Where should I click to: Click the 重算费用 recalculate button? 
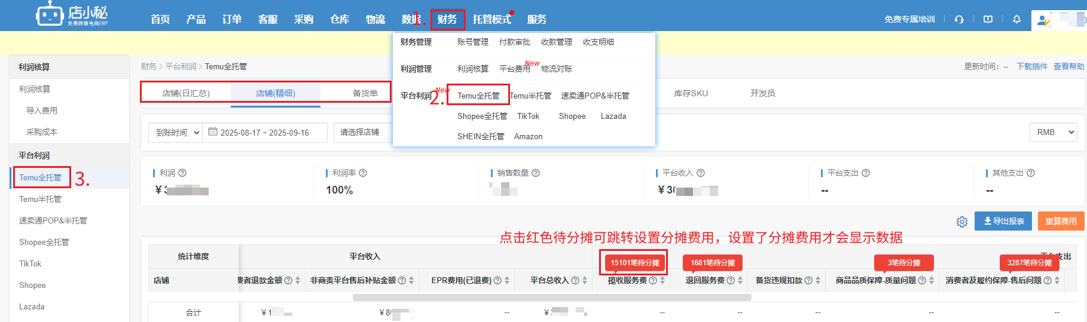[1061, 221]
